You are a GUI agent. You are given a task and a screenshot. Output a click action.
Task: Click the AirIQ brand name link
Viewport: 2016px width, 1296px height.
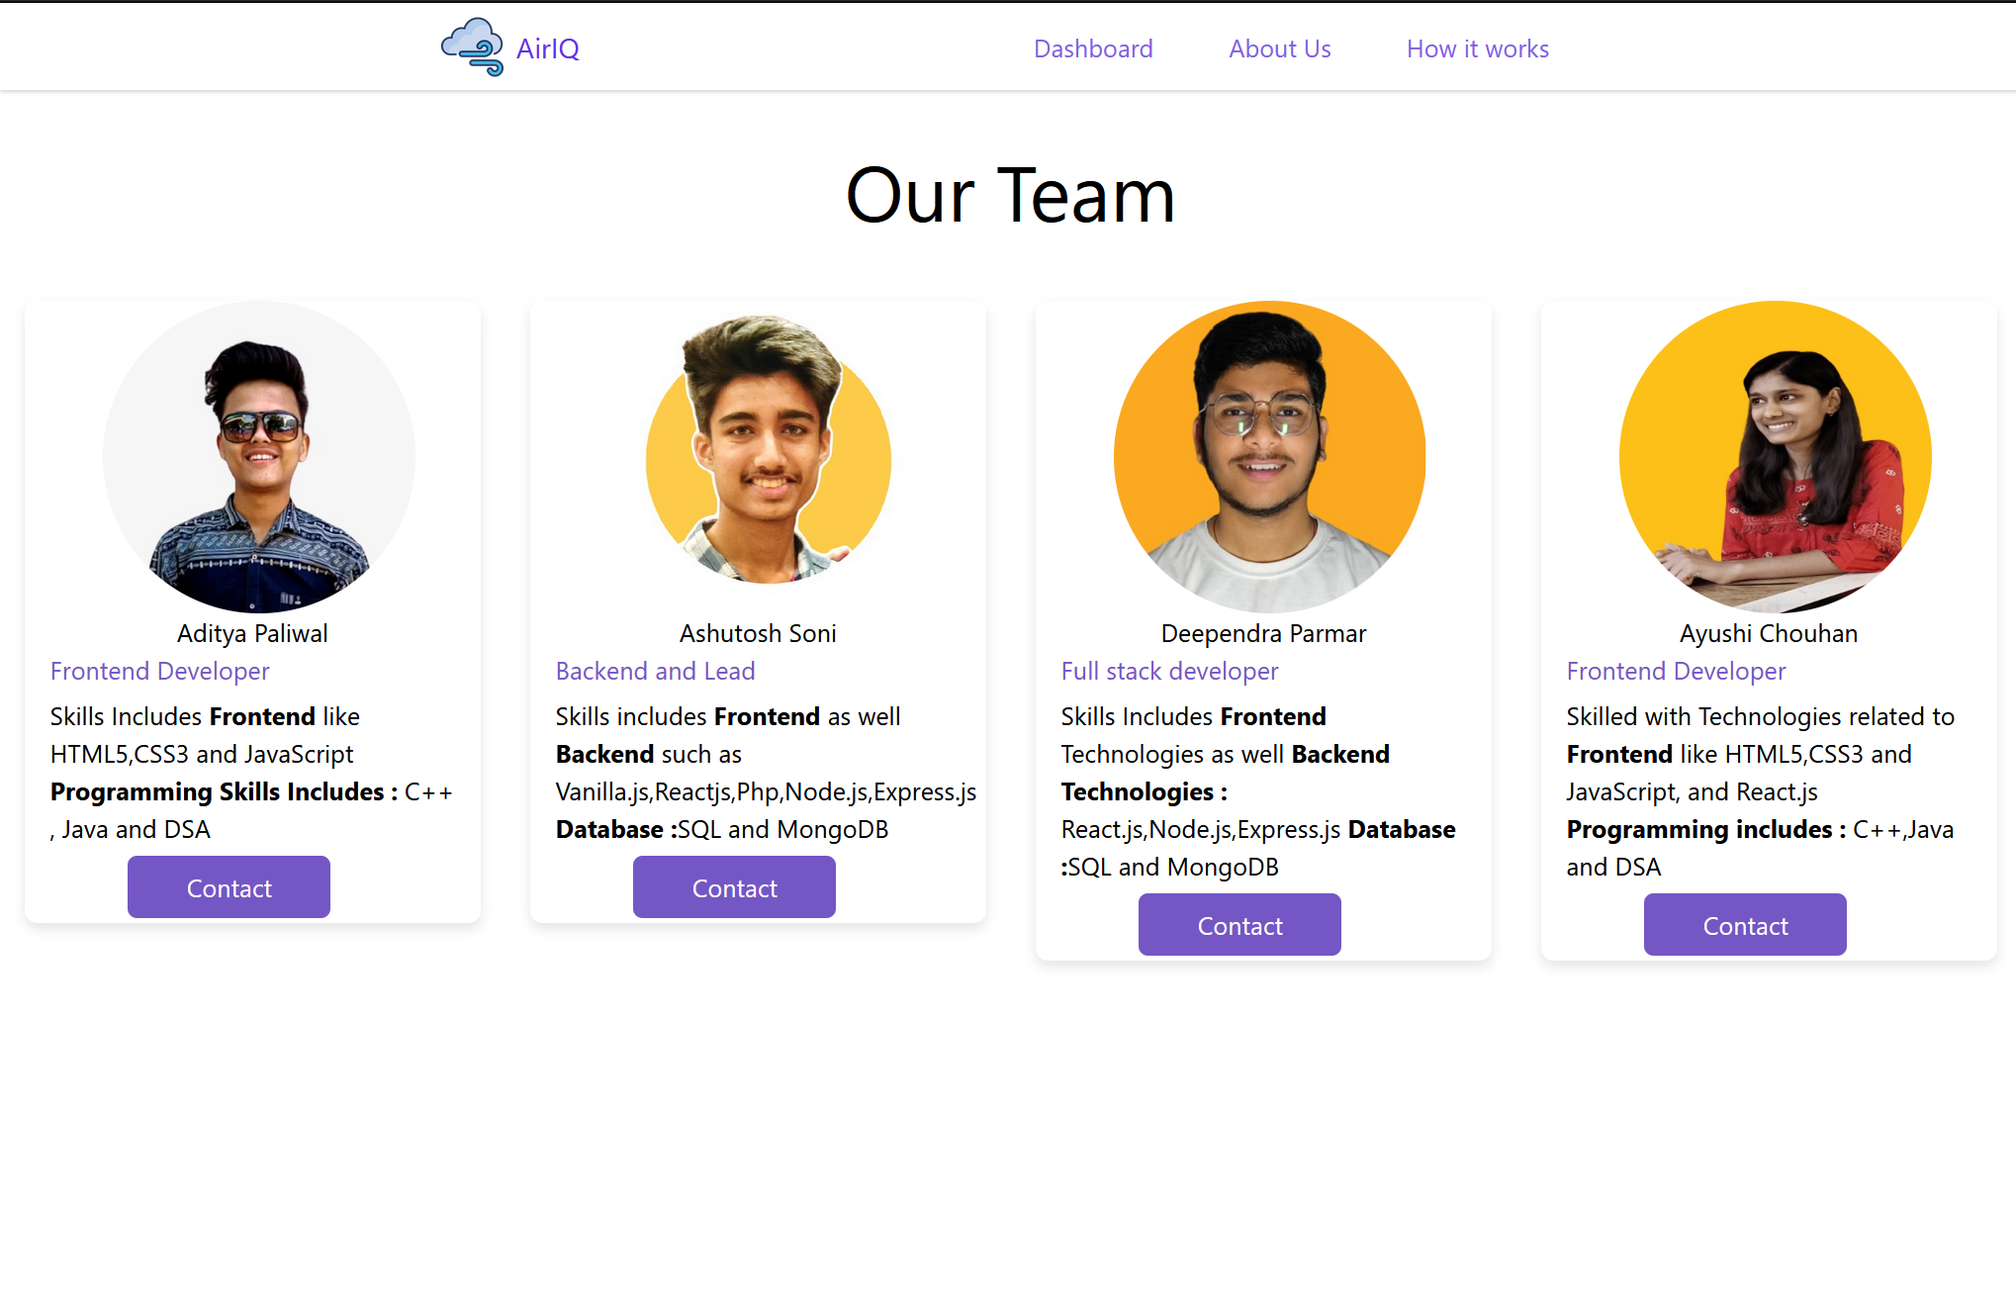click(548, 48)
